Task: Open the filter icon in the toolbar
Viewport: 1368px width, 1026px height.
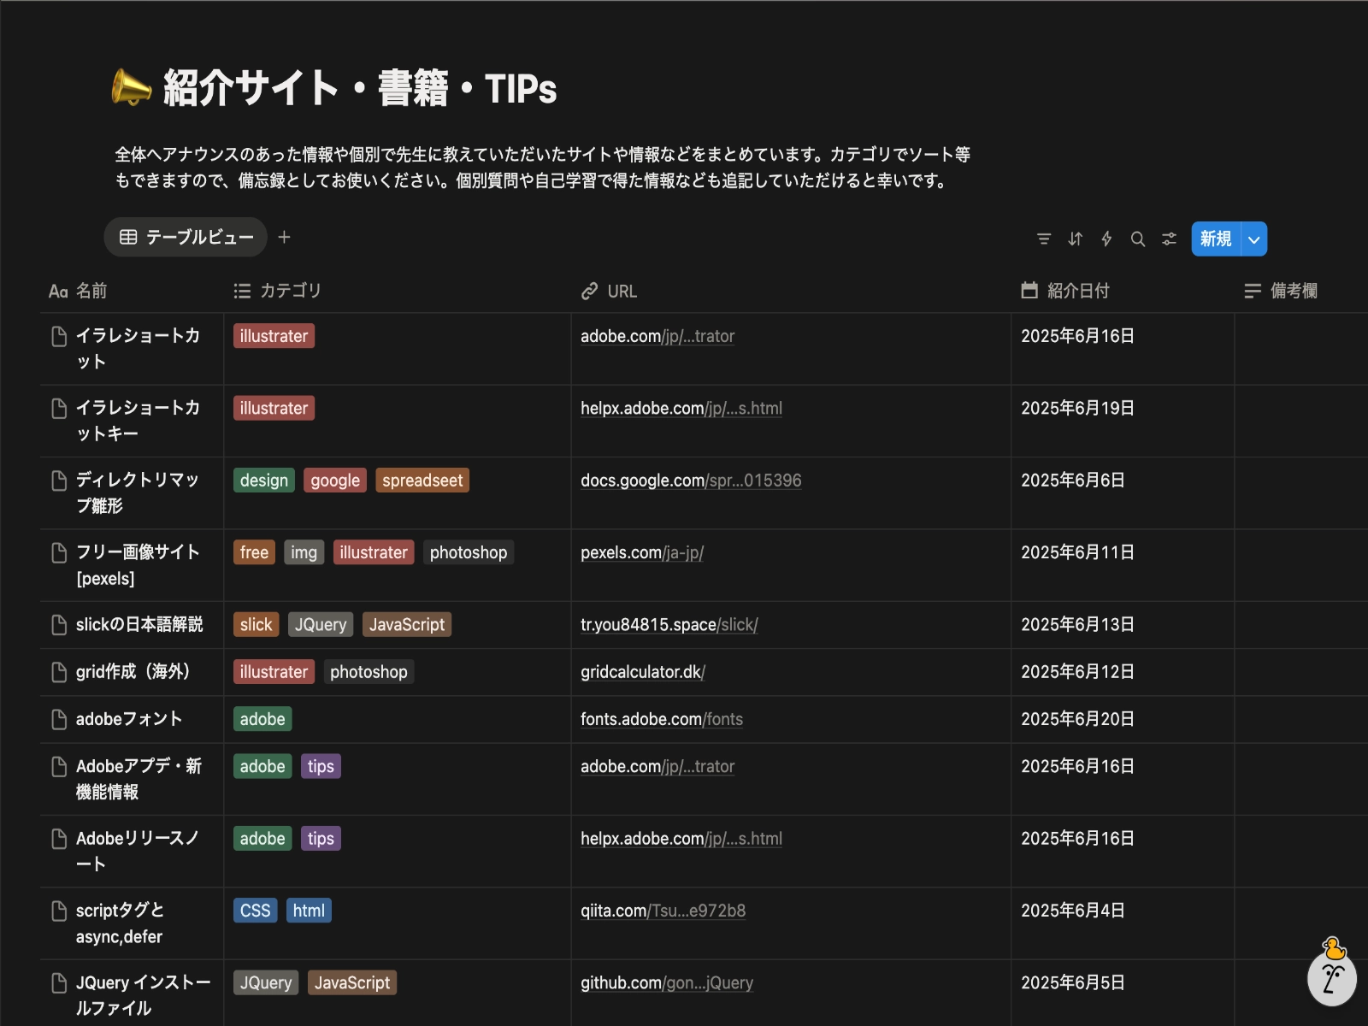Action: pyautogui.click(x=1043, y=239)
